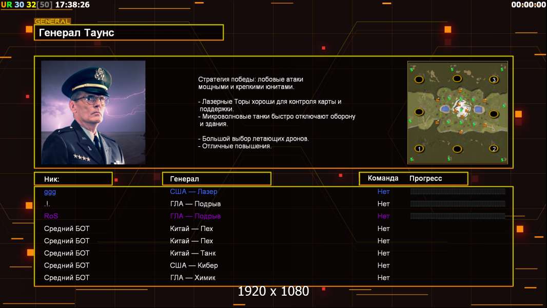Click the loading progress bar for ggg
The image size is (547, 308).
[457, 191]
